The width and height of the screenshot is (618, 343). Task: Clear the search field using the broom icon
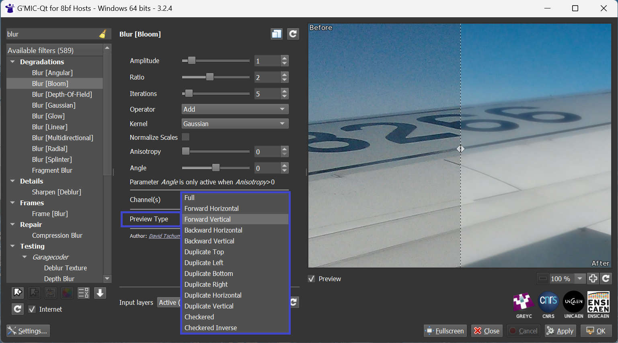pos(103,34)
